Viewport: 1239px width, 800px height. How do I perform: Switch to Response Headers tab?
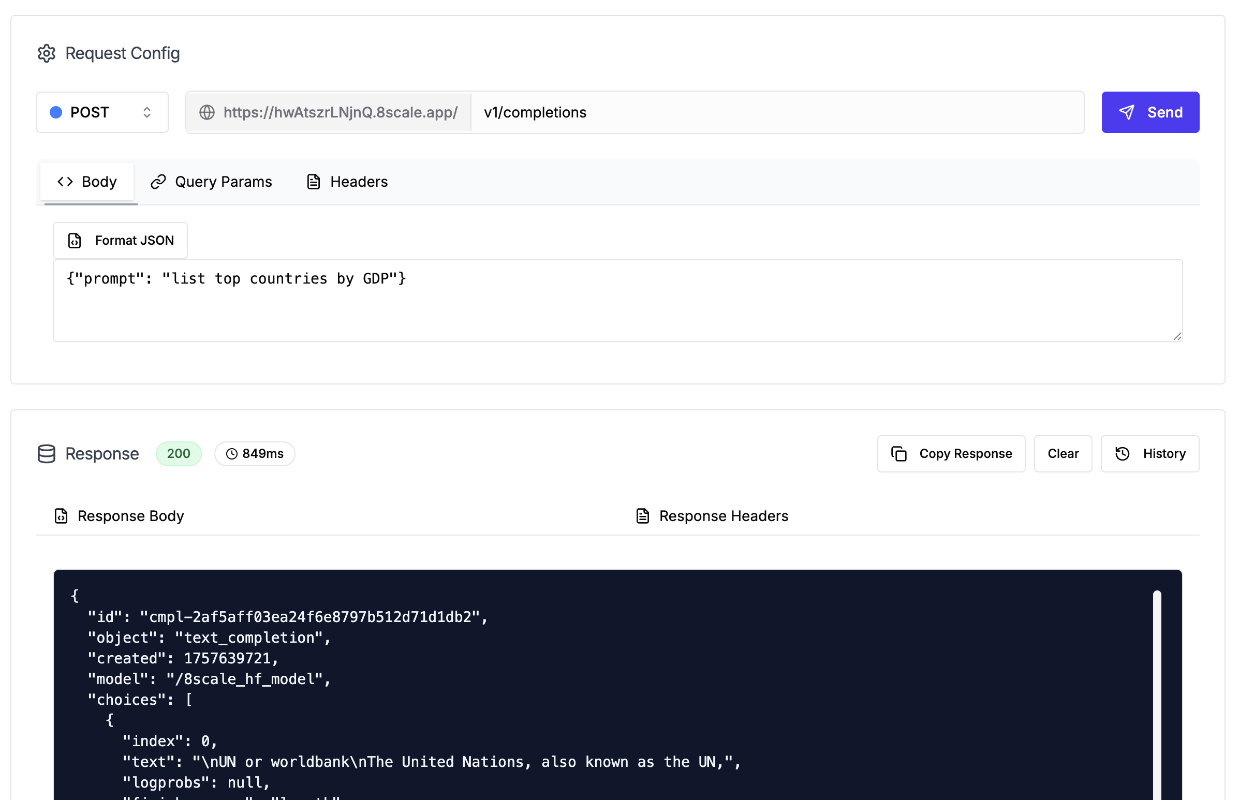coord(712,516)
